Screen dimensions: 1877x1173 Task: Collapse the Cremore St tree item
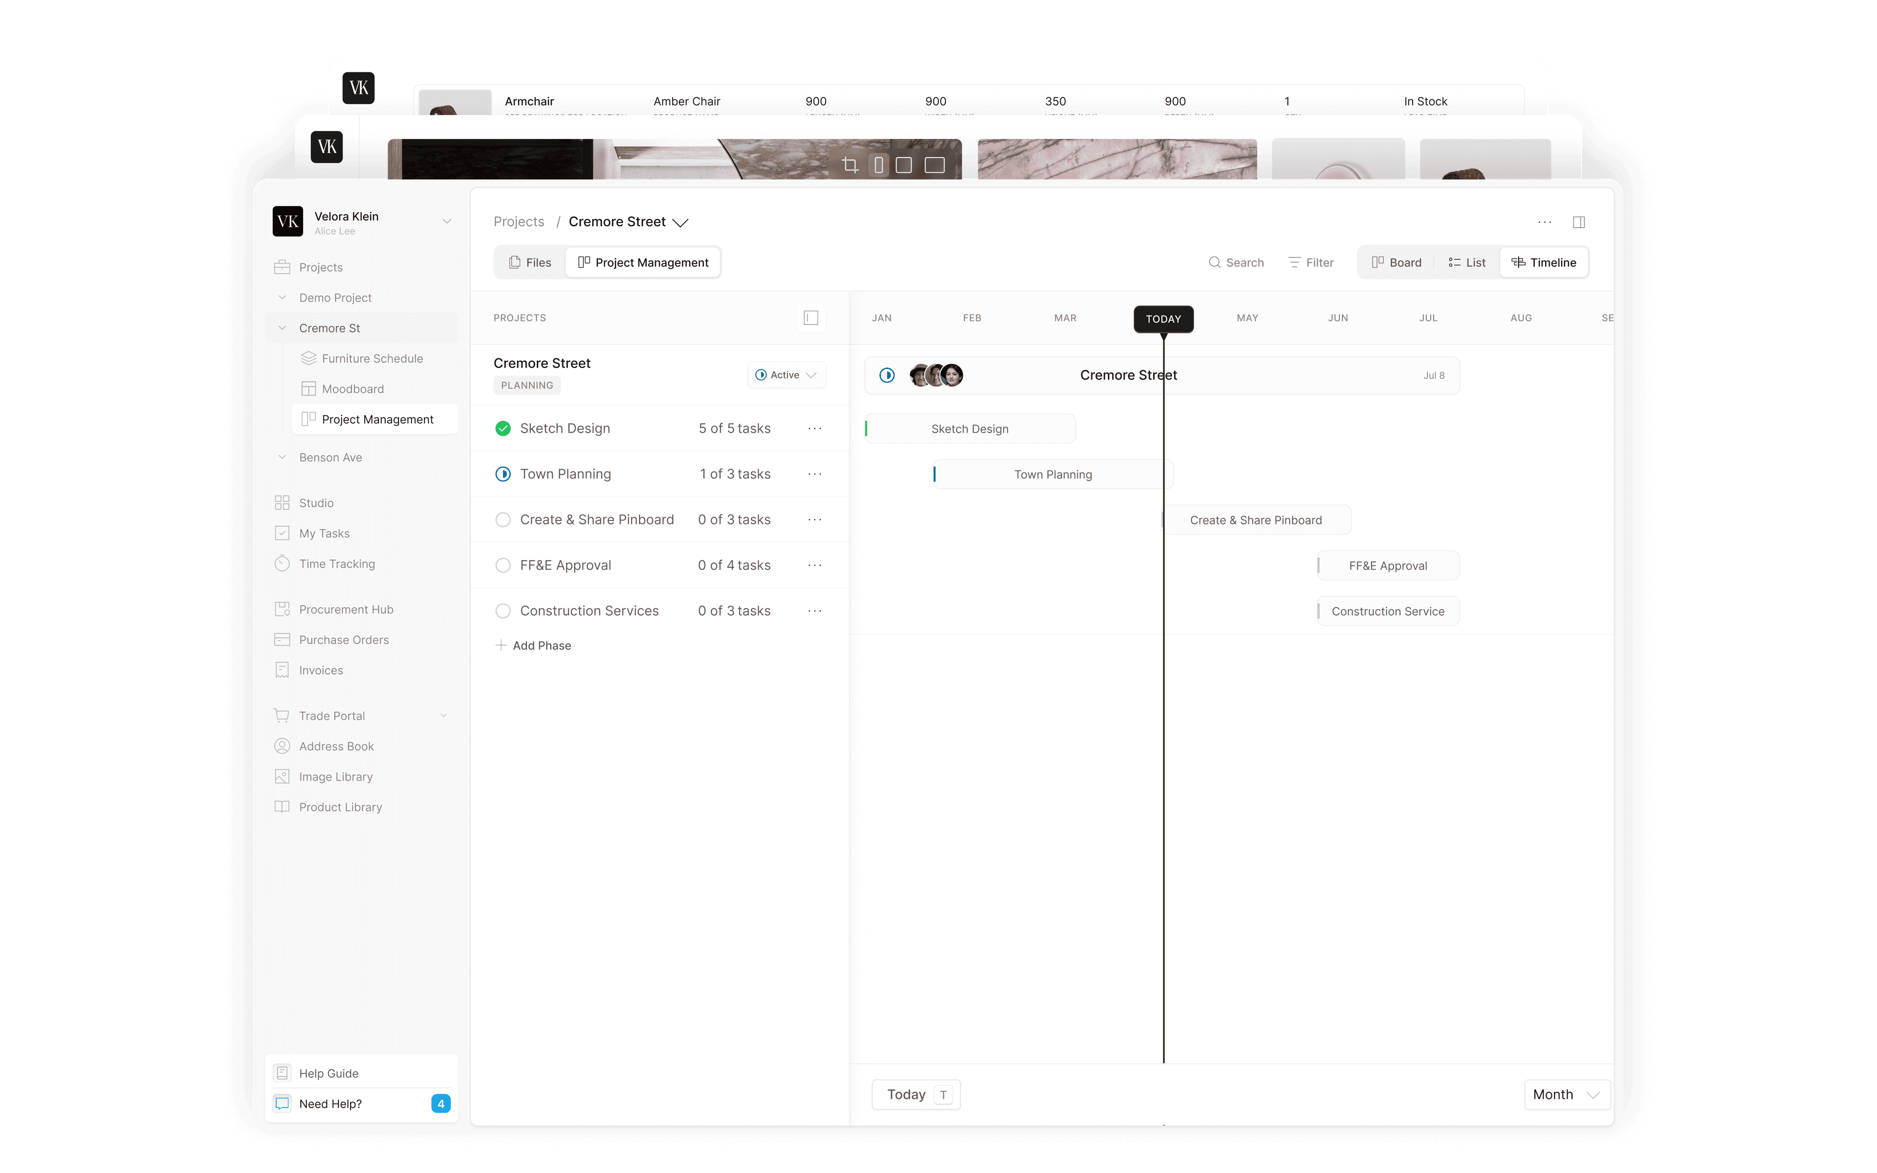point(282,327)
